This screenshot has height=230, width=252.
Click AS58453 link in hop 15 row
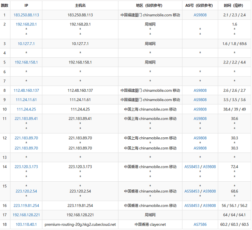(x=192, y=191)
